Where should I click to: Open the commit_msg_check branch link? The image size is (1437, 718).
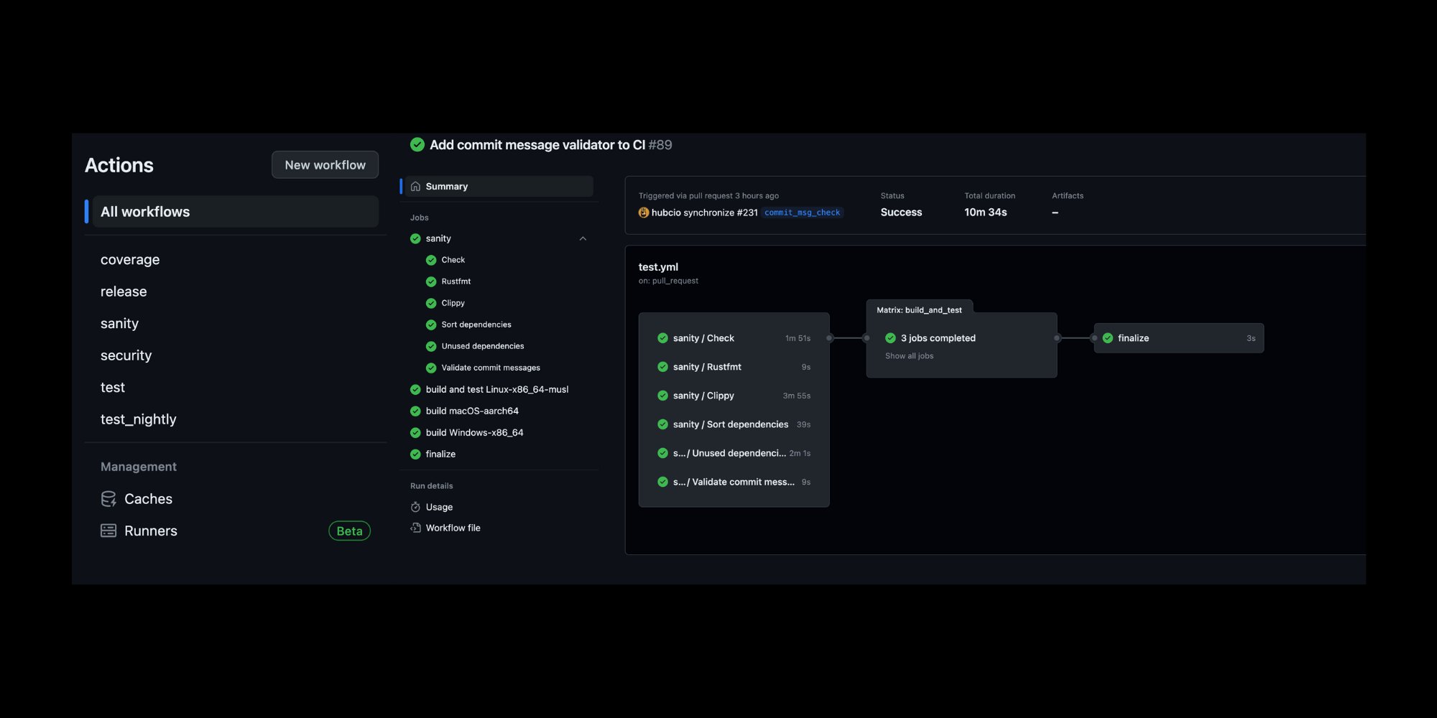coord(802,213)
